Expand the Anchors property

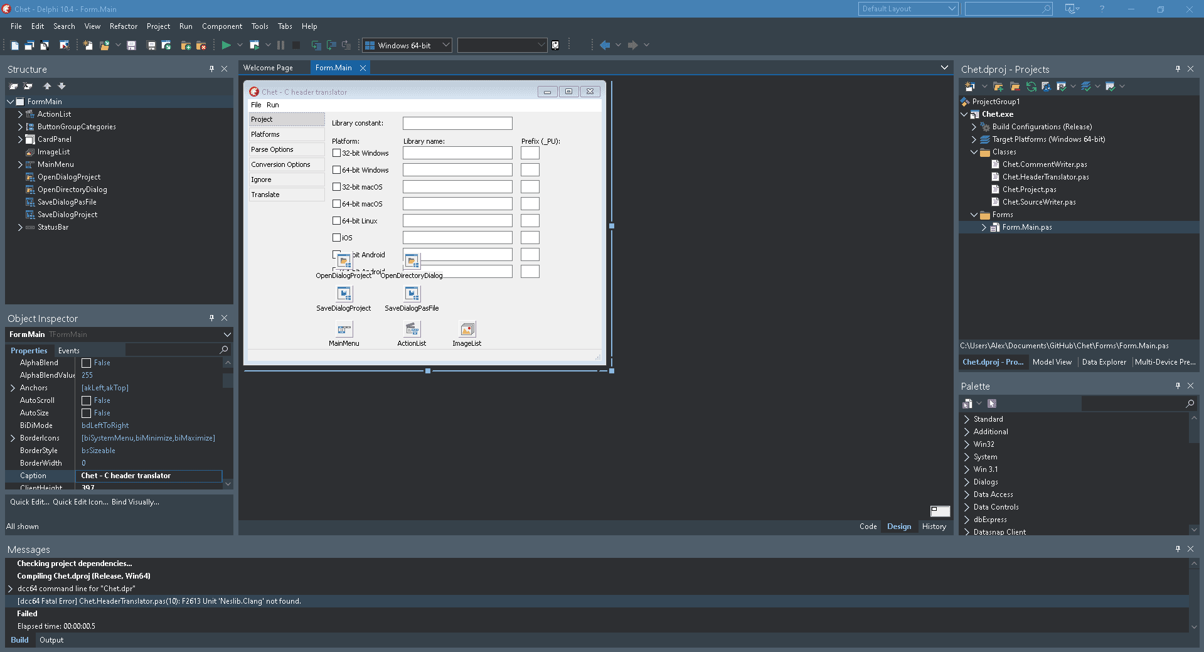(x=13, y=388)
